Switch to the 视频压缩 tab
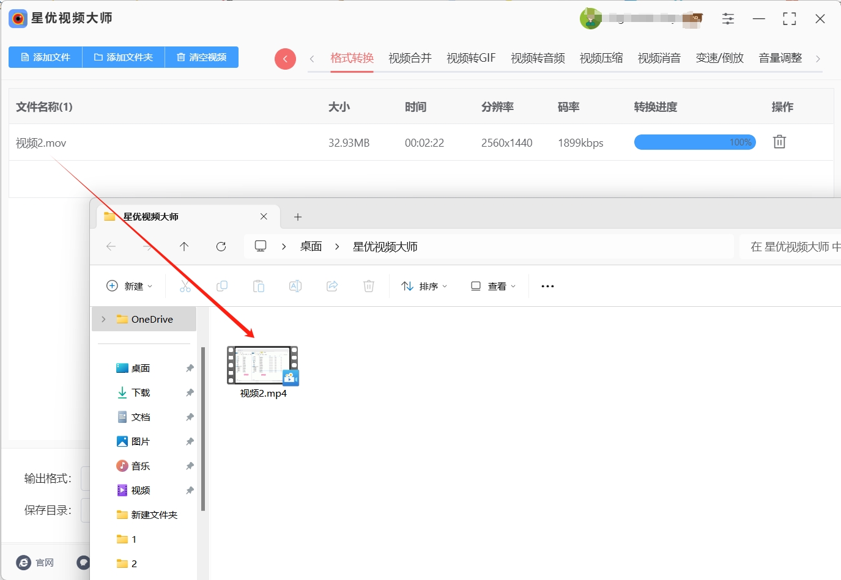 [601, 58]
